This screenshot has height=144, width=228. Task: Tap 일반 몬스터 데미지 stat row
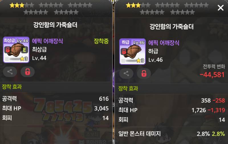tap(171, 133)
